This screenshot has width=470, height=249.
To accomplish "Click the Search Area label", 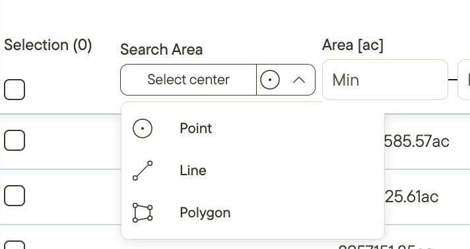I will pyautogui.click(x=161, y=49).
